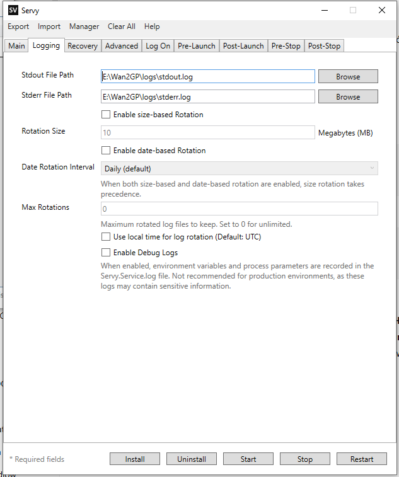Open the Export menu
This screenshot has width=399, height=477.
(18, 26)
